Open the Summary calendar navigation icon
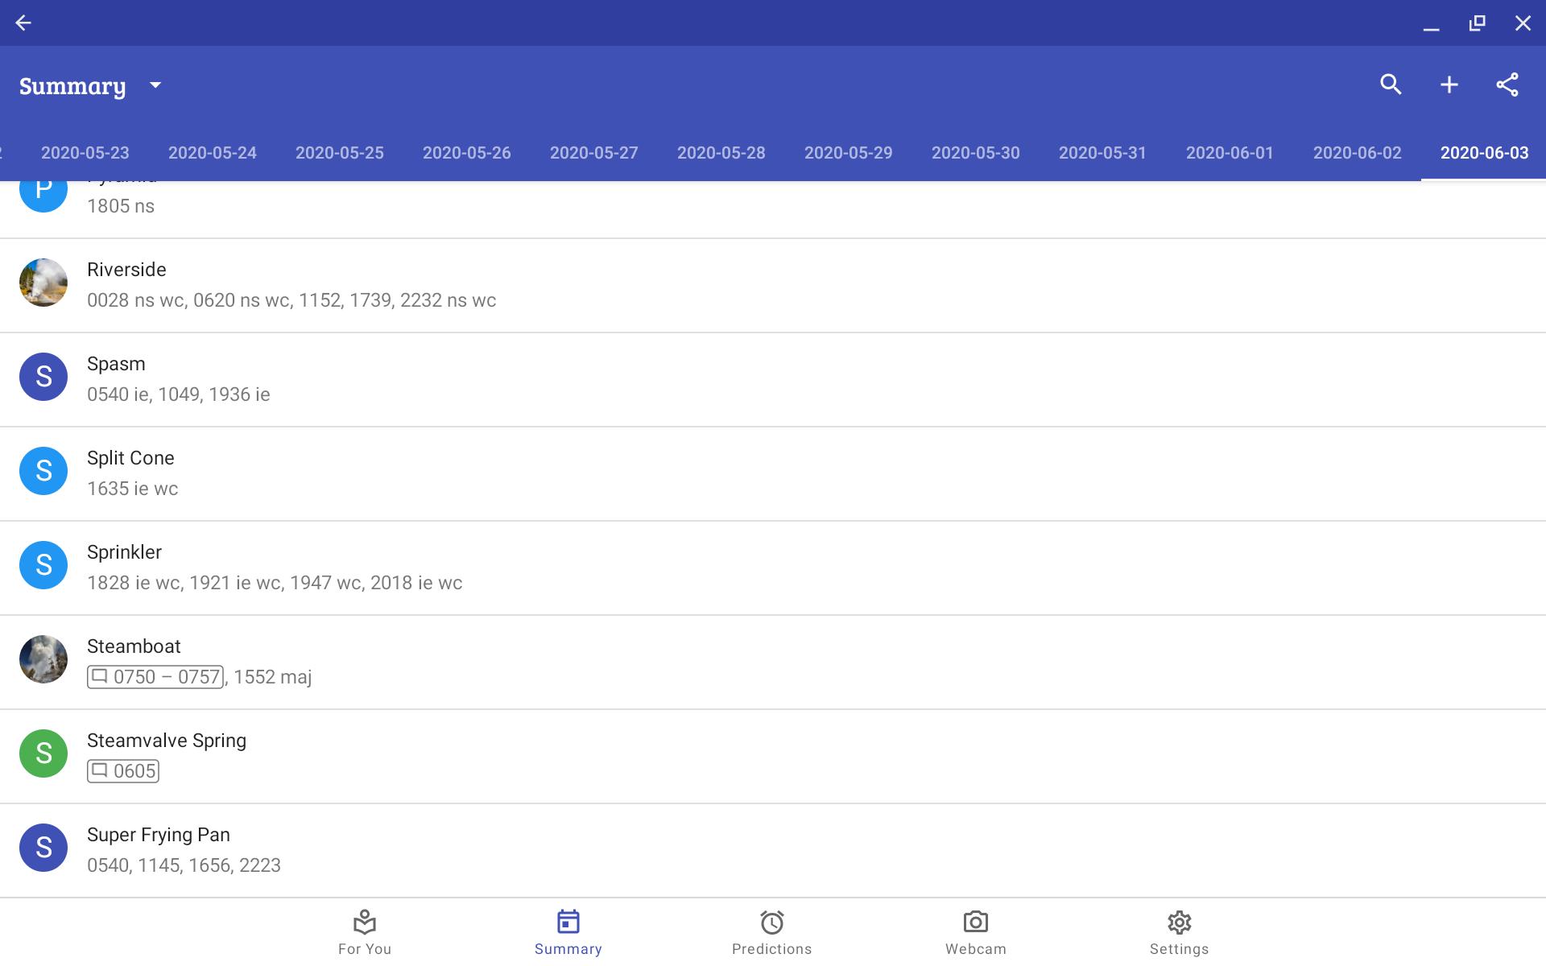Viewport: 1546px width, 966px height. click(568, 922)
